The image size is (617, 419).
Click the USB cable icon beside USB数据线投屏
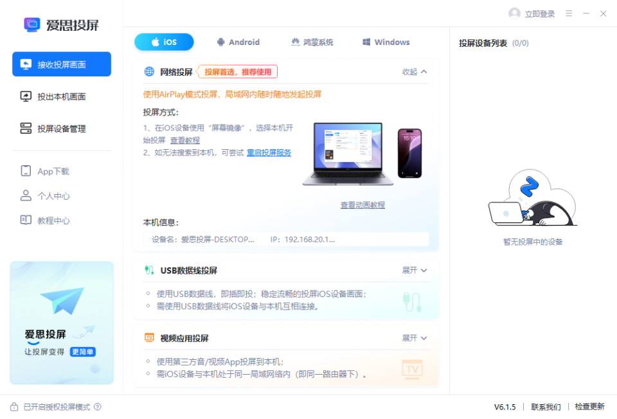pos(149,271)
